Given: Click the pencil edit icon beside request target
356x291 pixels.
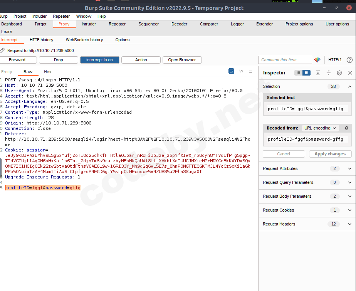Looking at the screenshot, I should [2, 50].
